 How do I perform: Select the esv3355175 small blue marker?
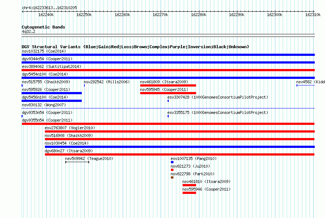168,116
